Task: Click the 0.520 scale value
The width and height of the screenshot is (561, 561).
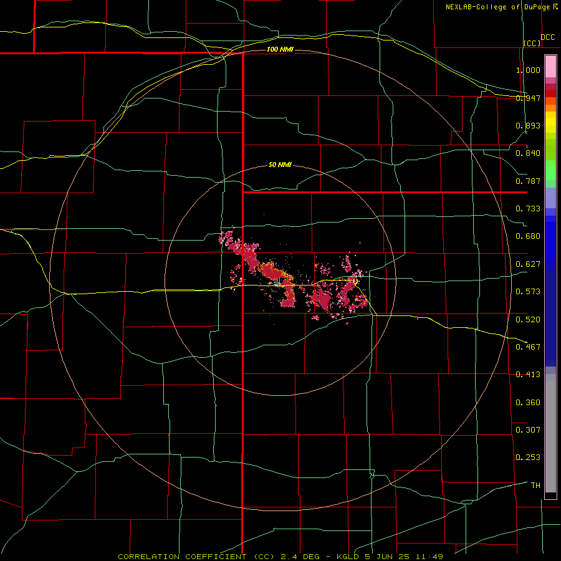Action: (x=528, y=320)
